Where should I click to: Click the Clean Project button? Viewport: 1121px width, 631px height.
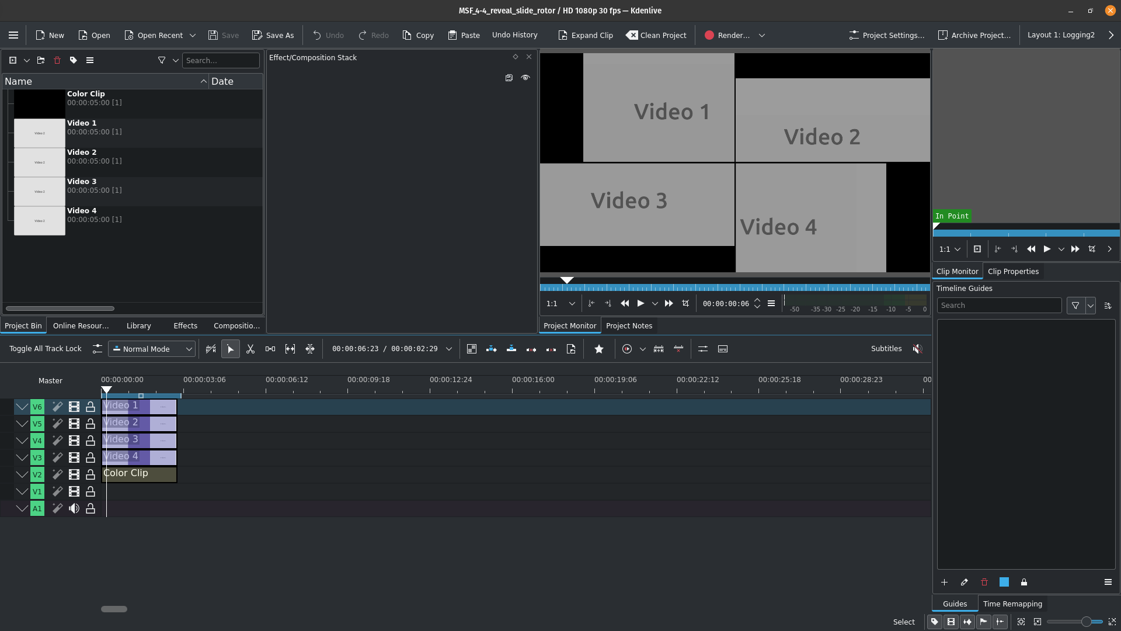tap(656, 35)
